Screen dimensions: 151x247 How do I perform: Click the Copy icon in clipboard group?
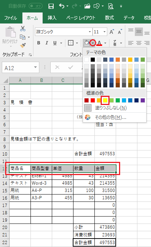point(22,37)
